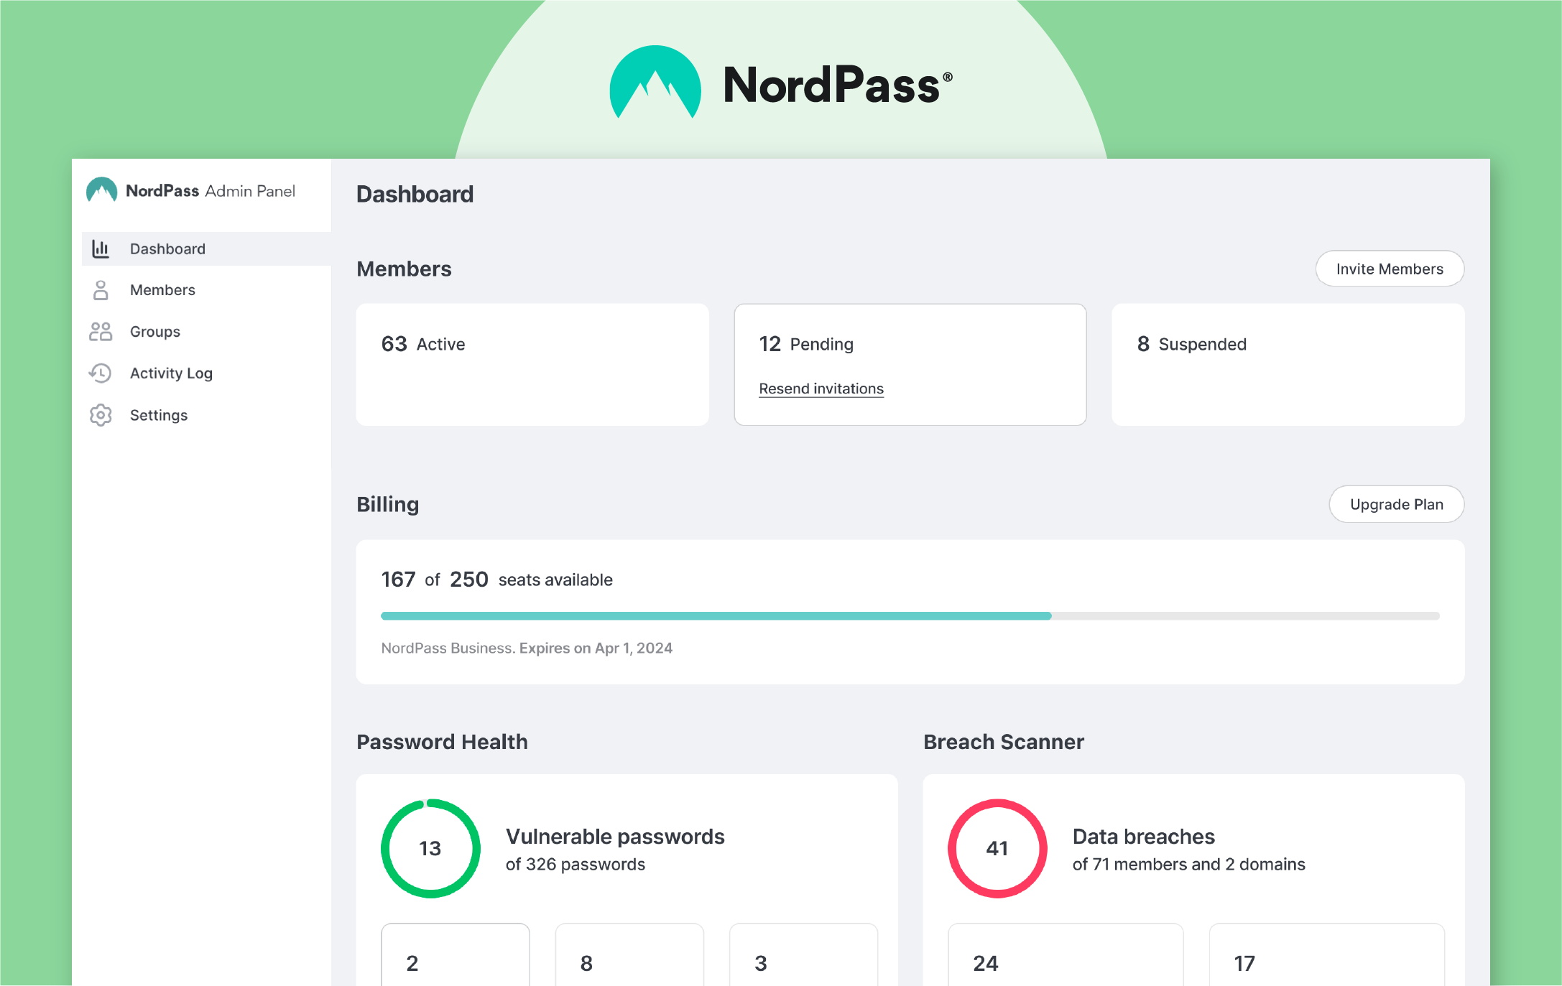Screen dimensions: 1562x986
Task: Click the Breach Scanner card showing 24
Action: point(1066,954)
